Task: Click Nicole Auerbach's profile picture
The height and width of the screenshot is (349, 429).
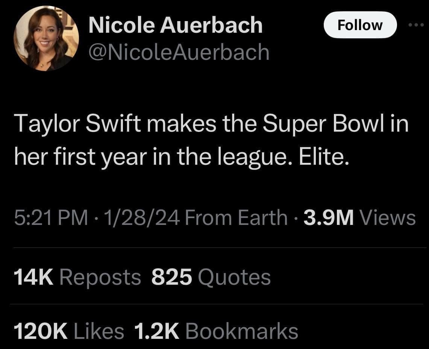Action: [46, 38]
